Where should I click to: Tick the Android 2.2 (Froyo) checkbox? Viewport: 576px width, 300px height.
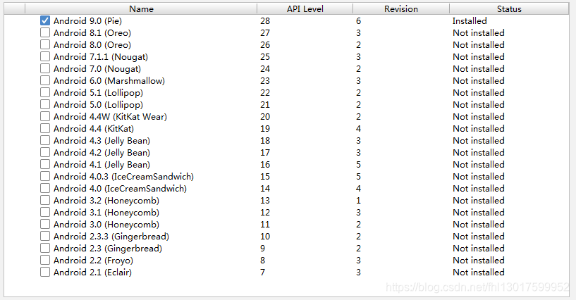[45, 261]
